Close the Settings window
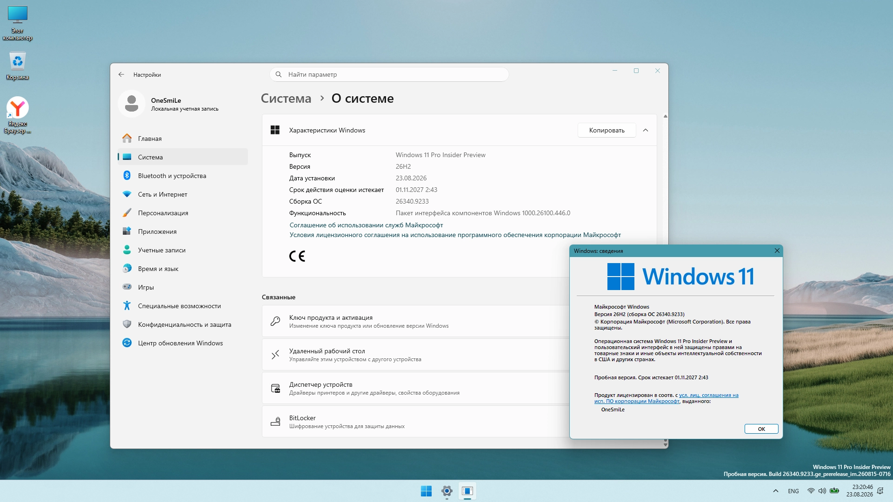The image size is (893, 502). (x=658, y=71)
